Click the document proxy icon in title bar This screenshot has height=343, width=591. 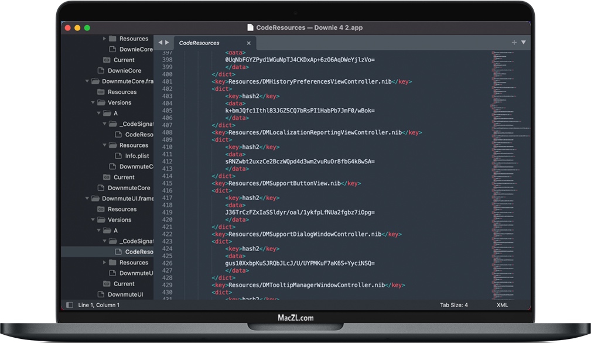pyautogui.click(x=250, y=28)
